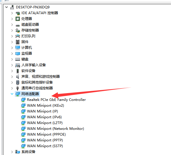Collapse the 网络适配器 node
The width and height of the screenshot is (171, 155).
click(12, 94)
